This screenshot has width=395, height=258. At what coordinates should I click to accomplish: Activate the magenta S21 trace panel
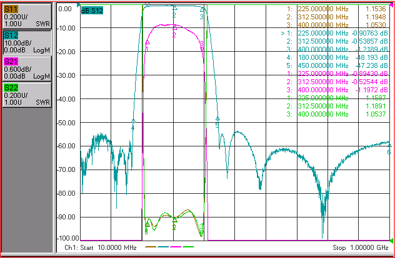point(27,69)
